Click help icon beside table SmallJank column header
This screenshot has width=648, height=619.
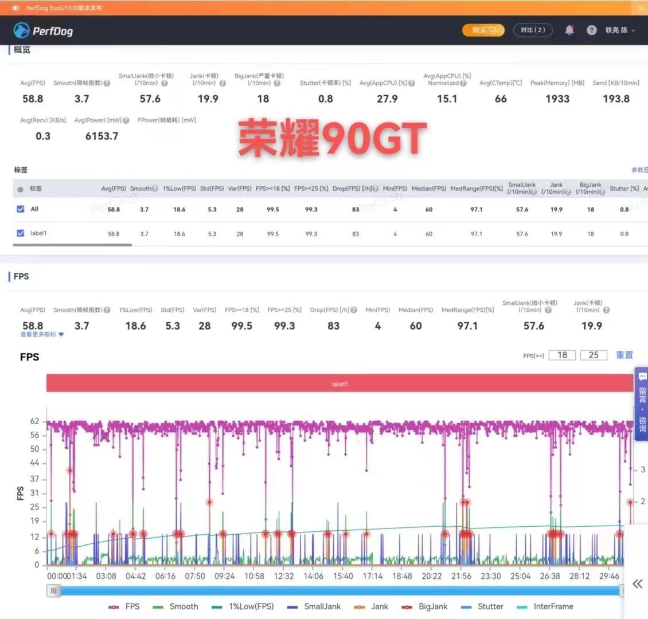[x=533, y=192]
